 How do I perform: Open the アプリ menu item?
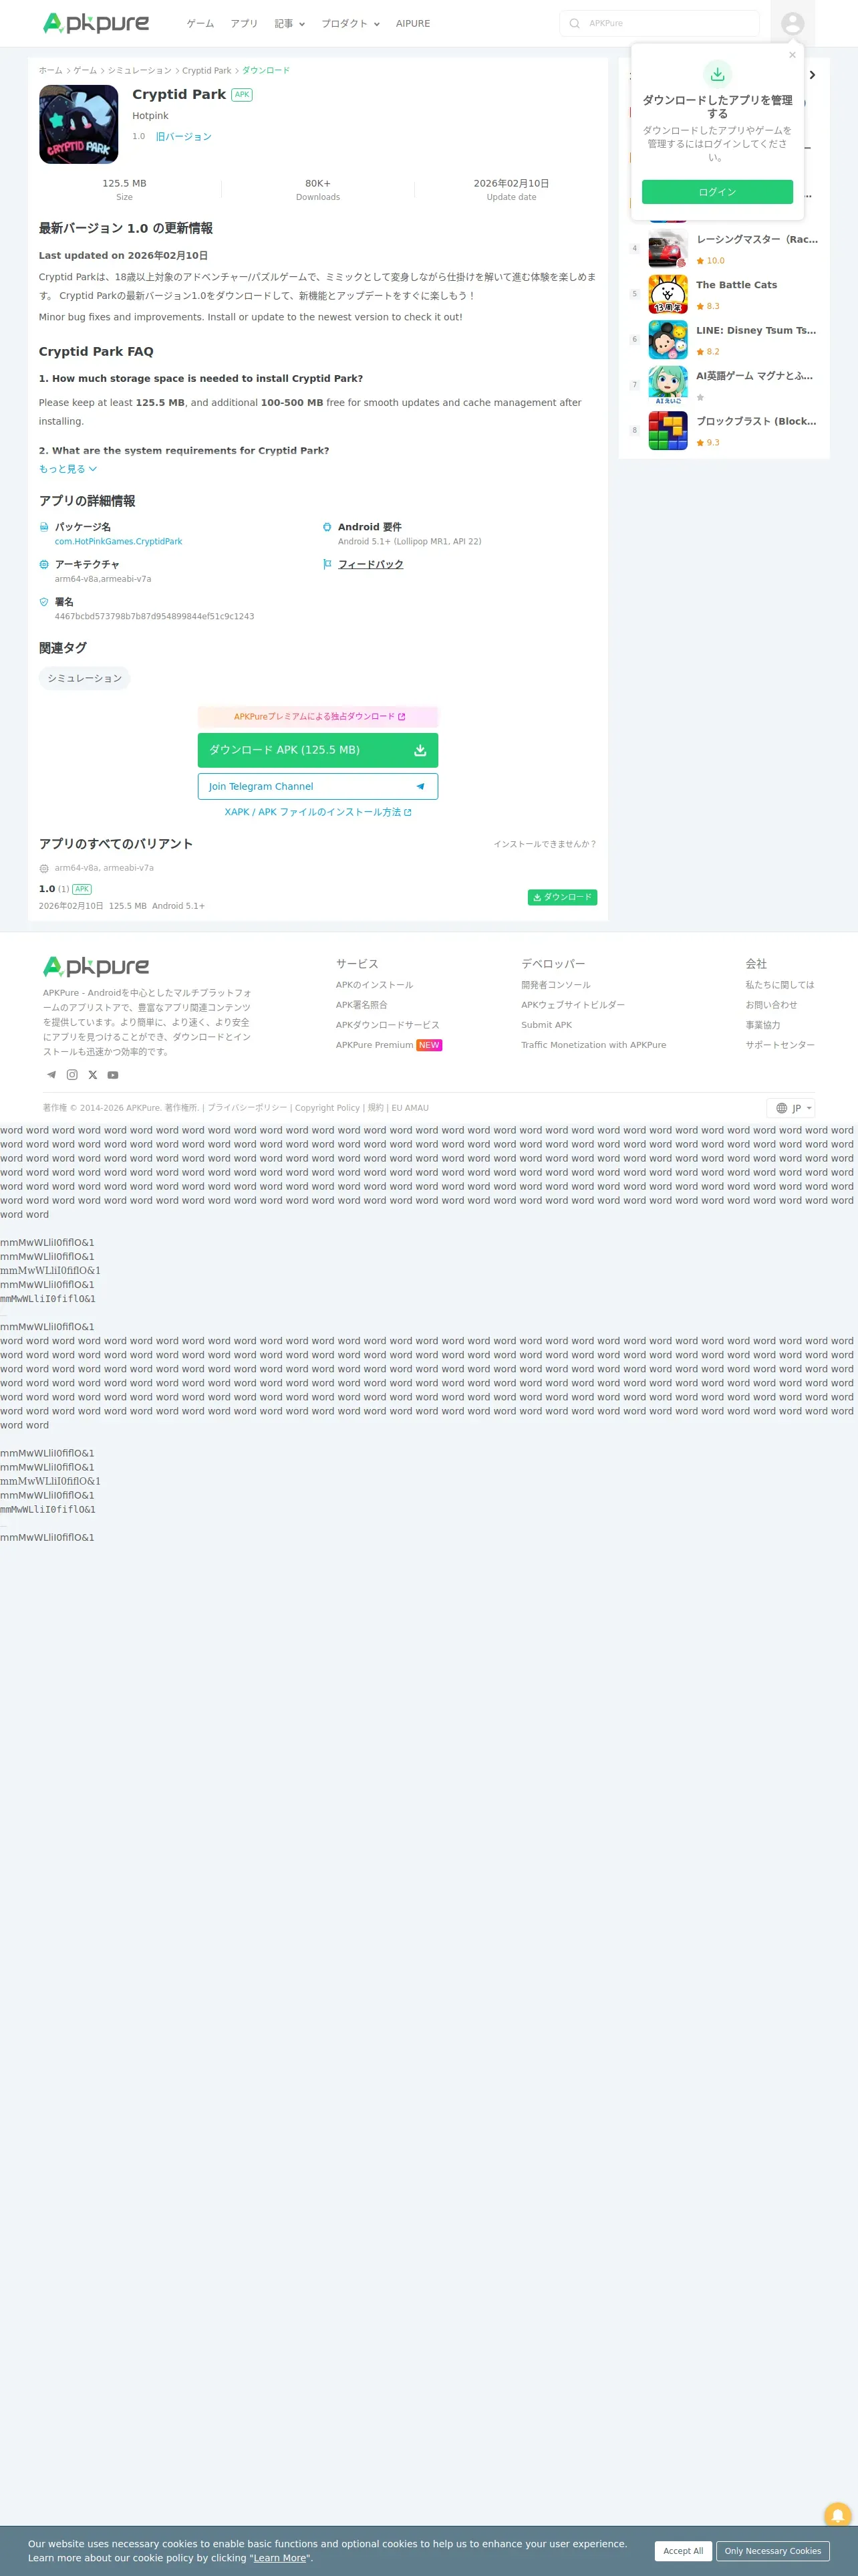tap(245, 23)
